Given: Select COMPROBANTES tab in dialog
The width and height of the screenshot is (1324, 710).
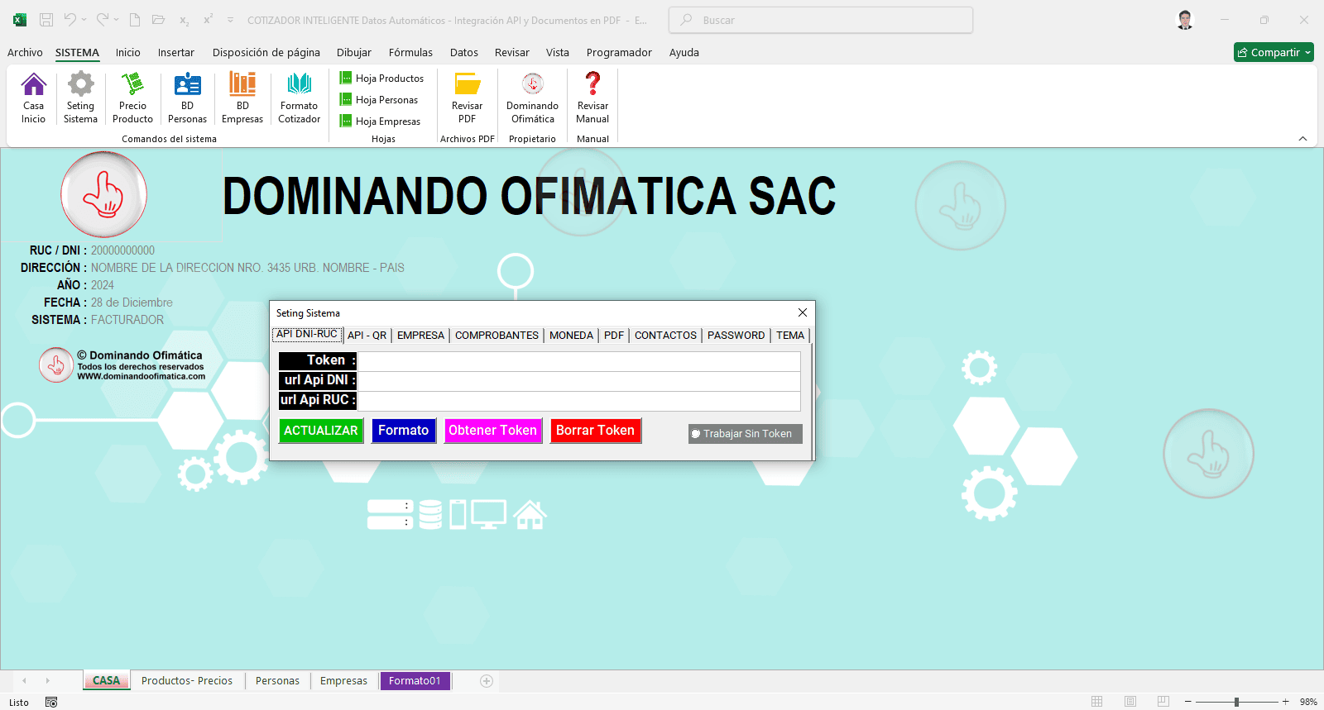Looking at the screenshot, I should point(496,336).
